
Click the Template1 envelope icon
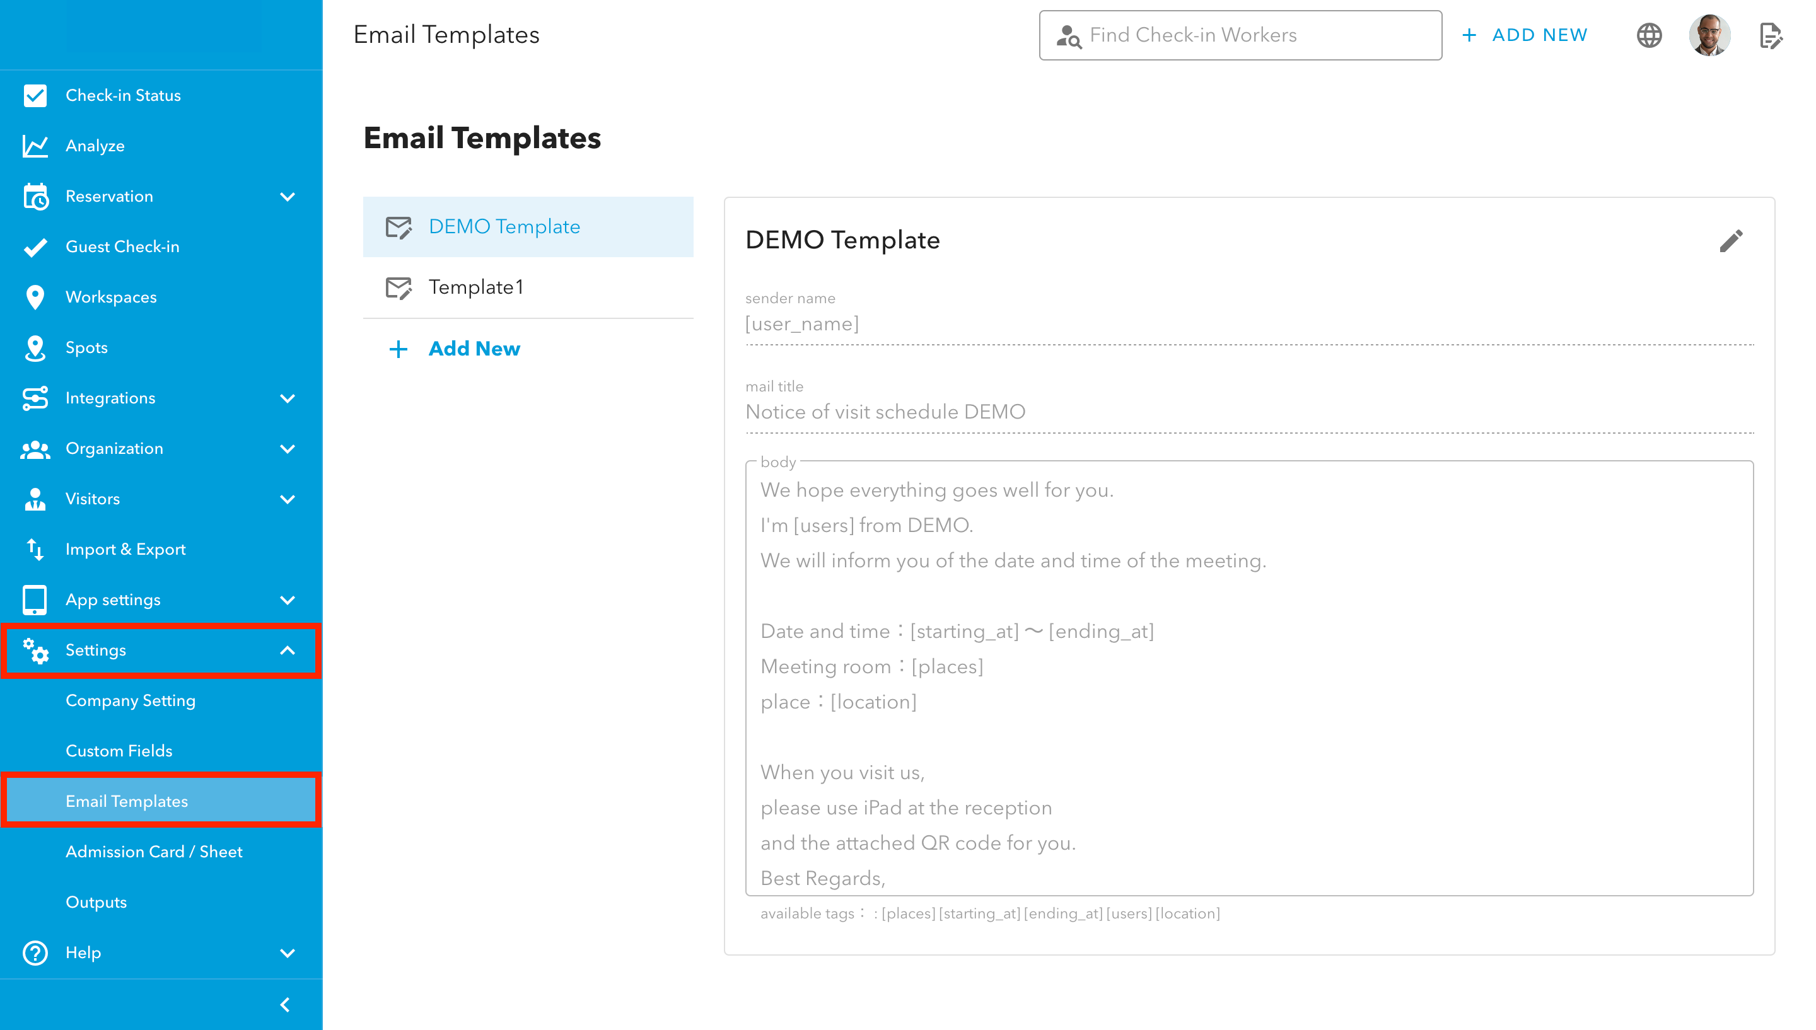point(399,288)
